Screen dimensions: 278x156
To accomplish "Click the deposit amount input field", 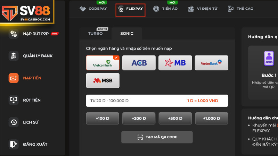I will point(157,101).
